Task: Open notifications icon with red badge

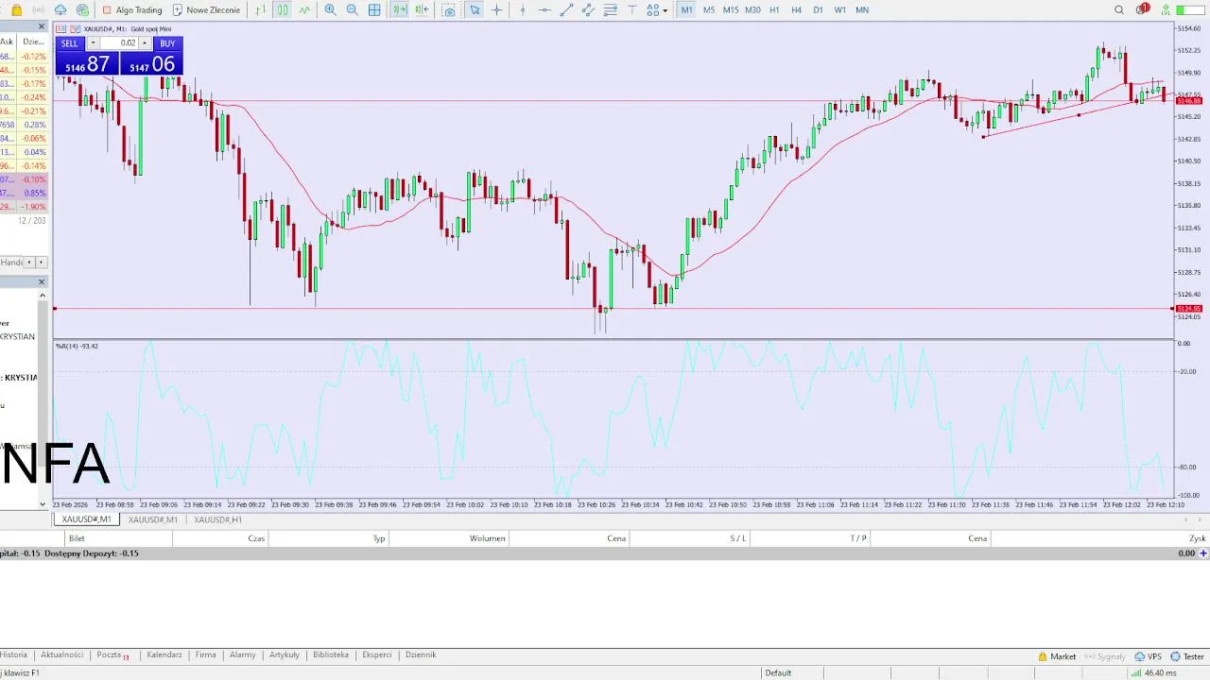Action: coord(1142,9)
